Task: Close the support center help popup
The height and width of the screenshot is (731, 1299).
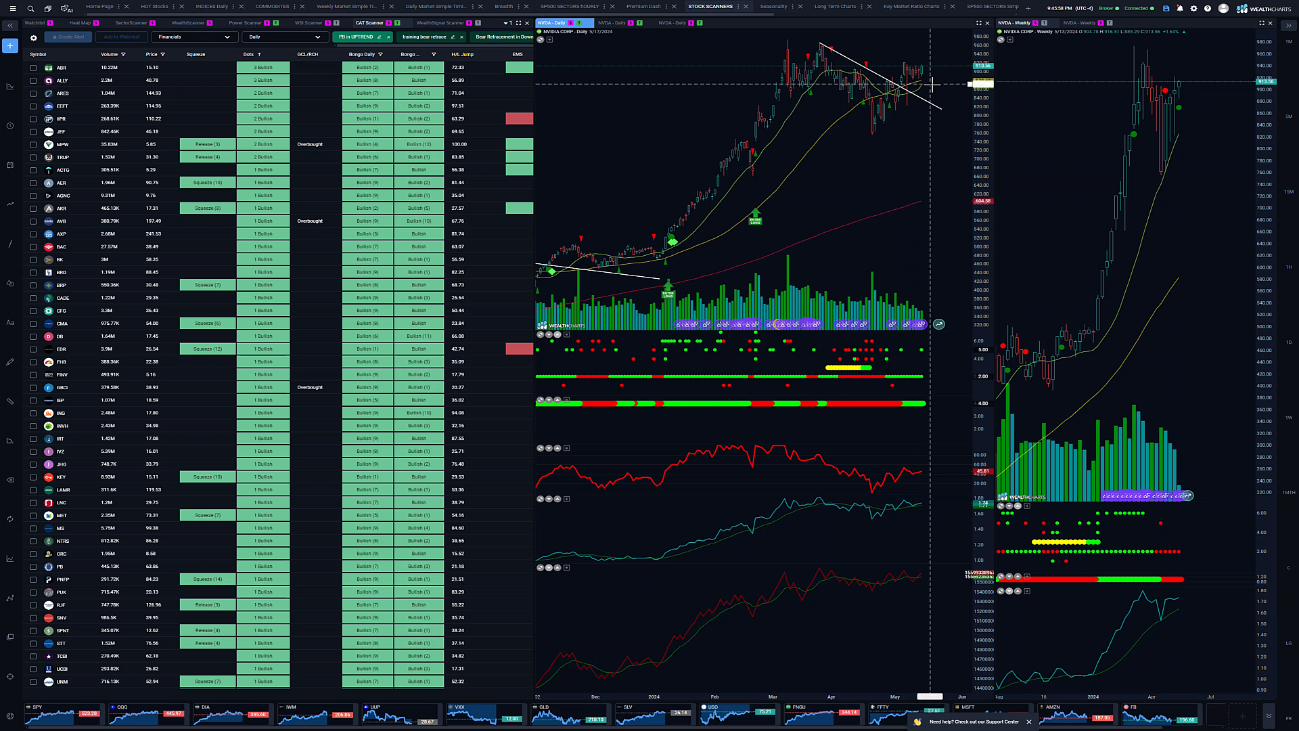Action: [1029, 722]
